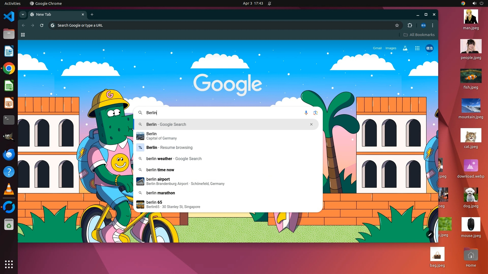Select Berlin Resume browsing suggestion

[x=169, y=147]
